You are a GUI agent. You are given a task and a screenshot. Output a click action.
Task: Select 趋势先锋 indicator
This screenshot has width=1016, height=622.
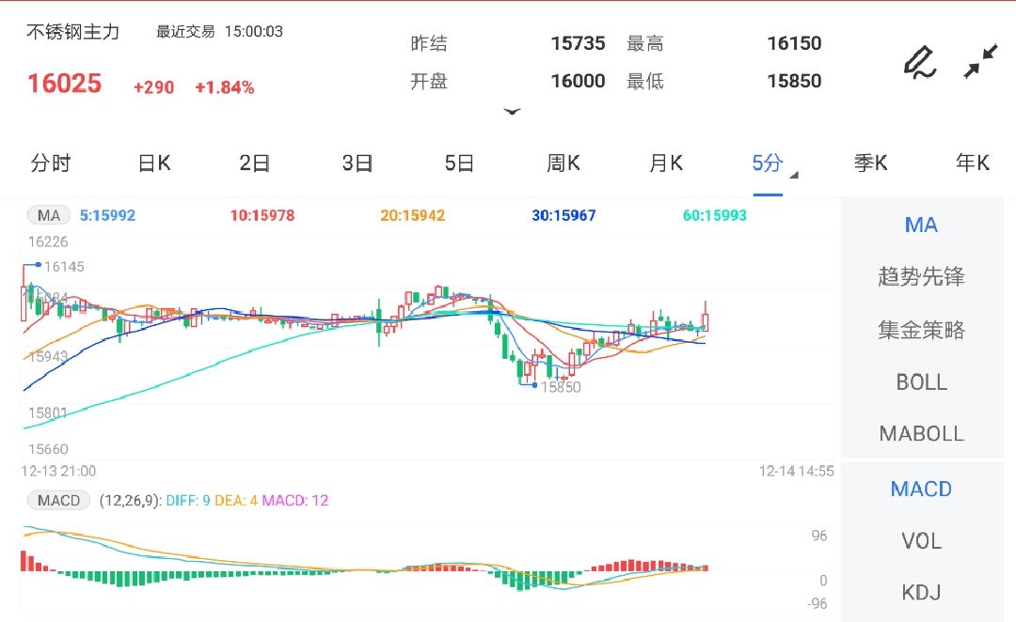click(921, 277)
